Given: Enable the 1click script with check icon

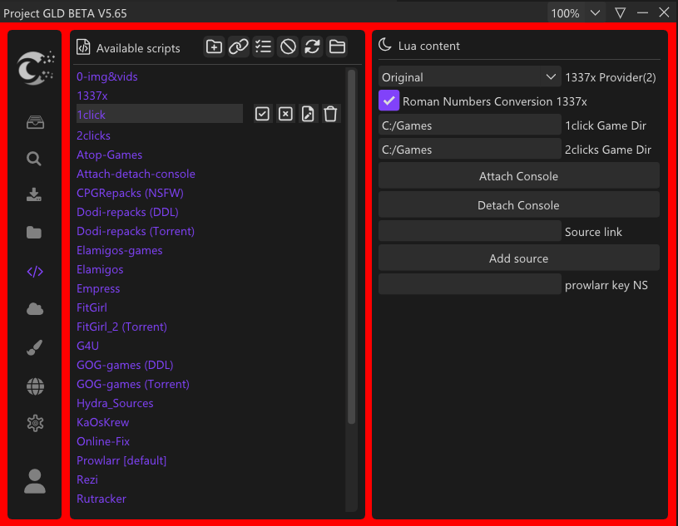Looking at the screenshot, I should (x=263, y=114).
